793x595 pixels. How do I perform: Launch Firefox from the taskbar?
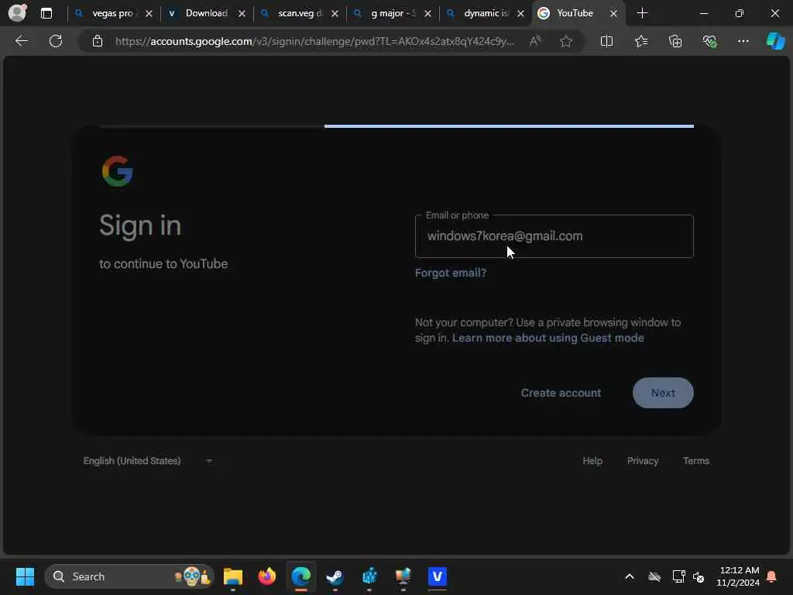(267, 576)
